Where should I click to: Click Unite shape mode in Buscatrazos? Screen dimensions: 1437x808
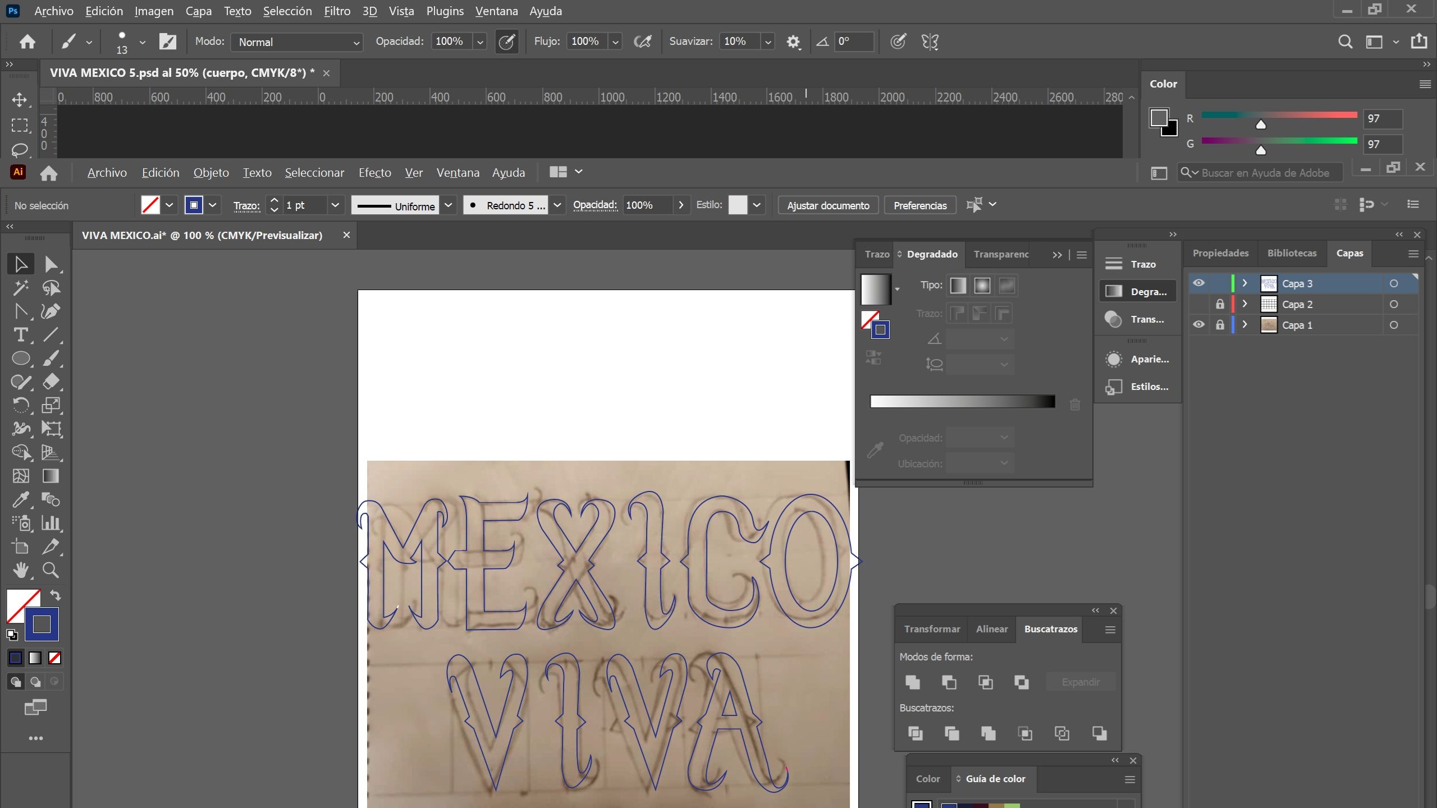(913, 682)
